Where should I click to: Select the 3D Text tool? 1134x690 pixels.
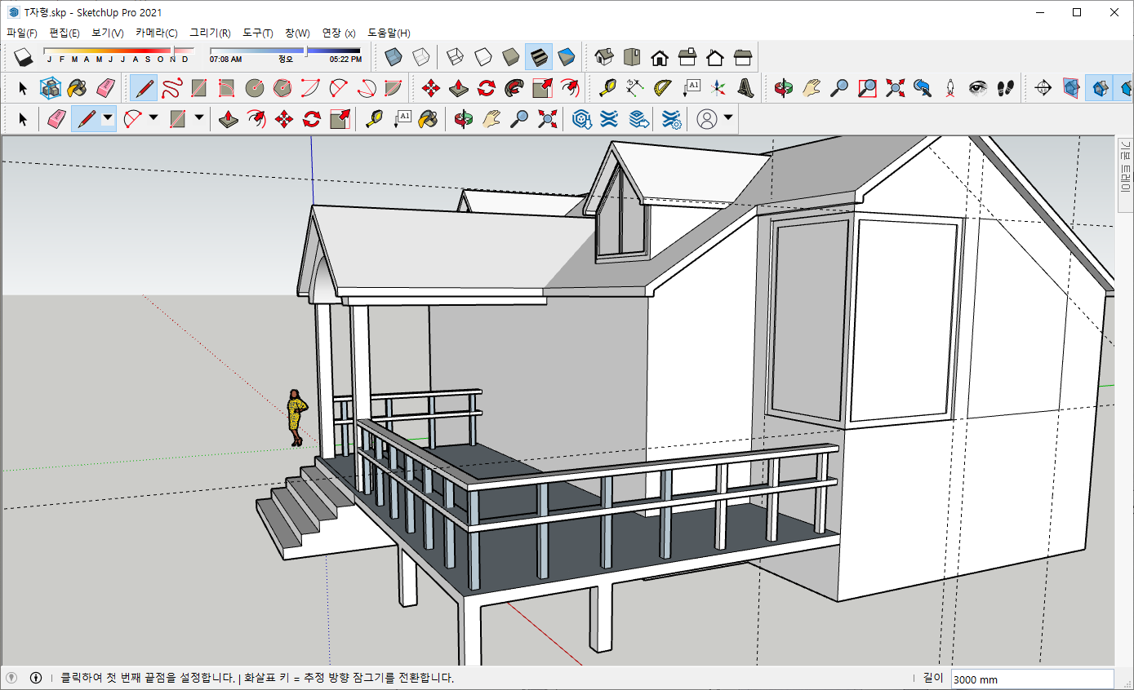pos(745,87)
